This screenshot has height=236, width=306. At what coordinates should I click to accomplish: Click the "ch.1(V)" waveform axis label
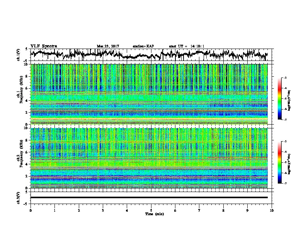point(18,55)
